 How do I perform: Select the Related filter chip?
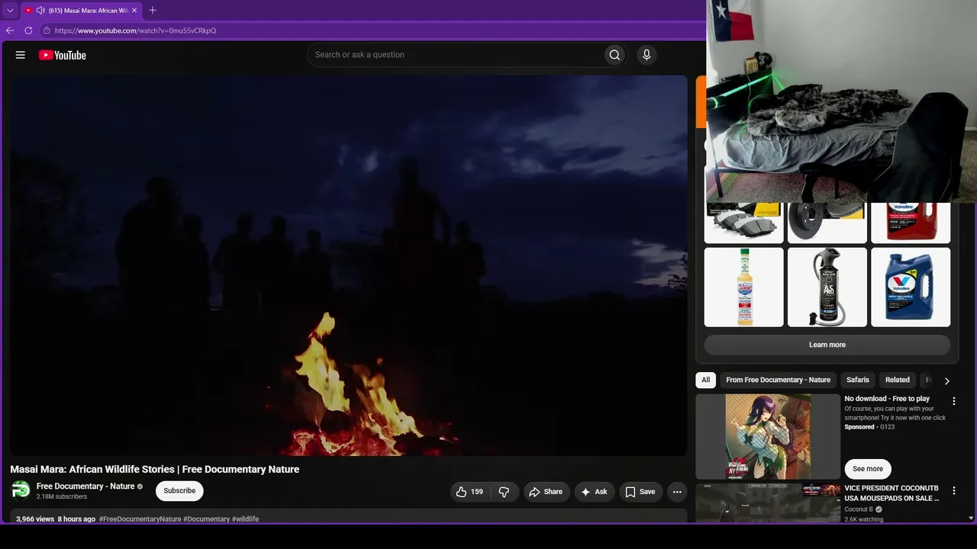coord(898,380)
